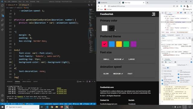Screen dimensions: 193x109
Task: Open the Accounts icon in VS Code
Action: pos(2,95)
